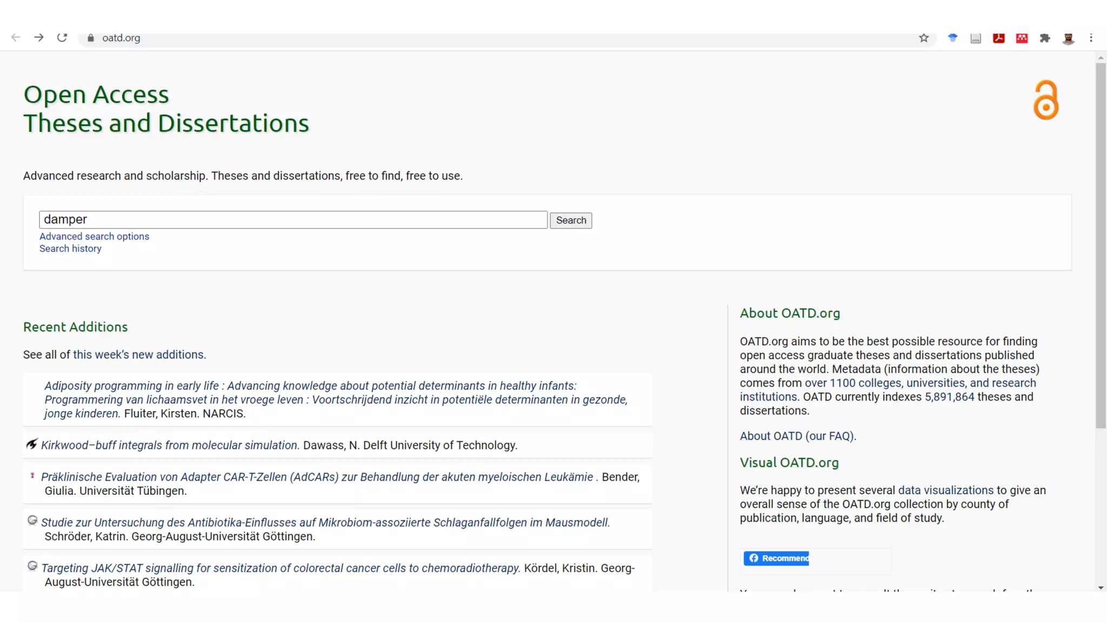The image size is (1107, 623).
Task: Click the data visualizations link
Action: [x=945, y=490]
